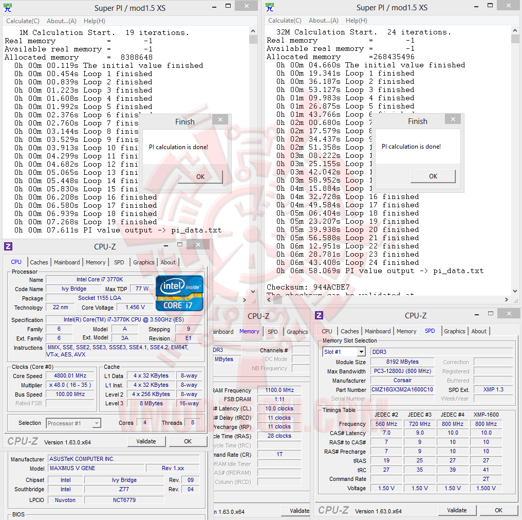The width and height of the screenshot is (522, 520).
Task: Click the scroll down arrow in the 32M Super PI log
Action: (515, 291)
